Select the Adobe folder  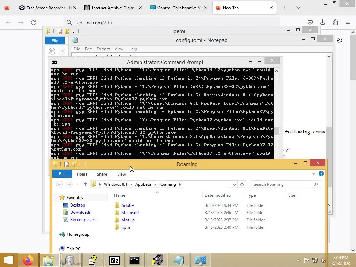click(127, 205)
